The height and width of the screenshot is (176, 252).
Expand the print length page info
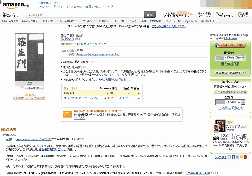[x=95, y=62]
